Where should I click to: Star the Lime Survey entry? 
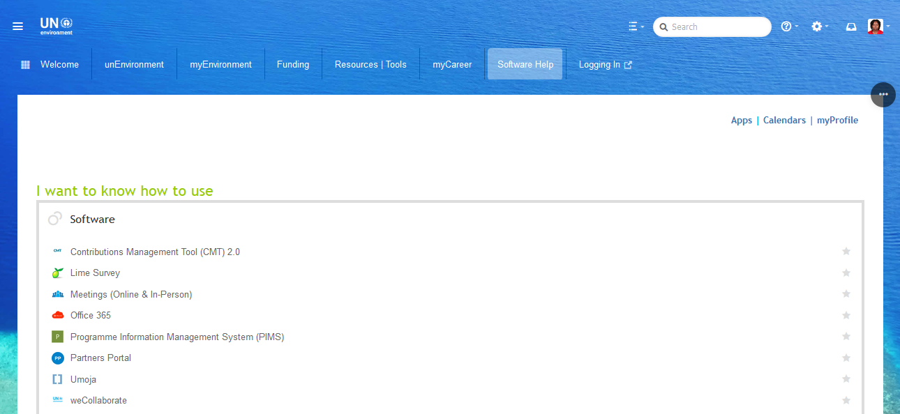click(846, 273)
